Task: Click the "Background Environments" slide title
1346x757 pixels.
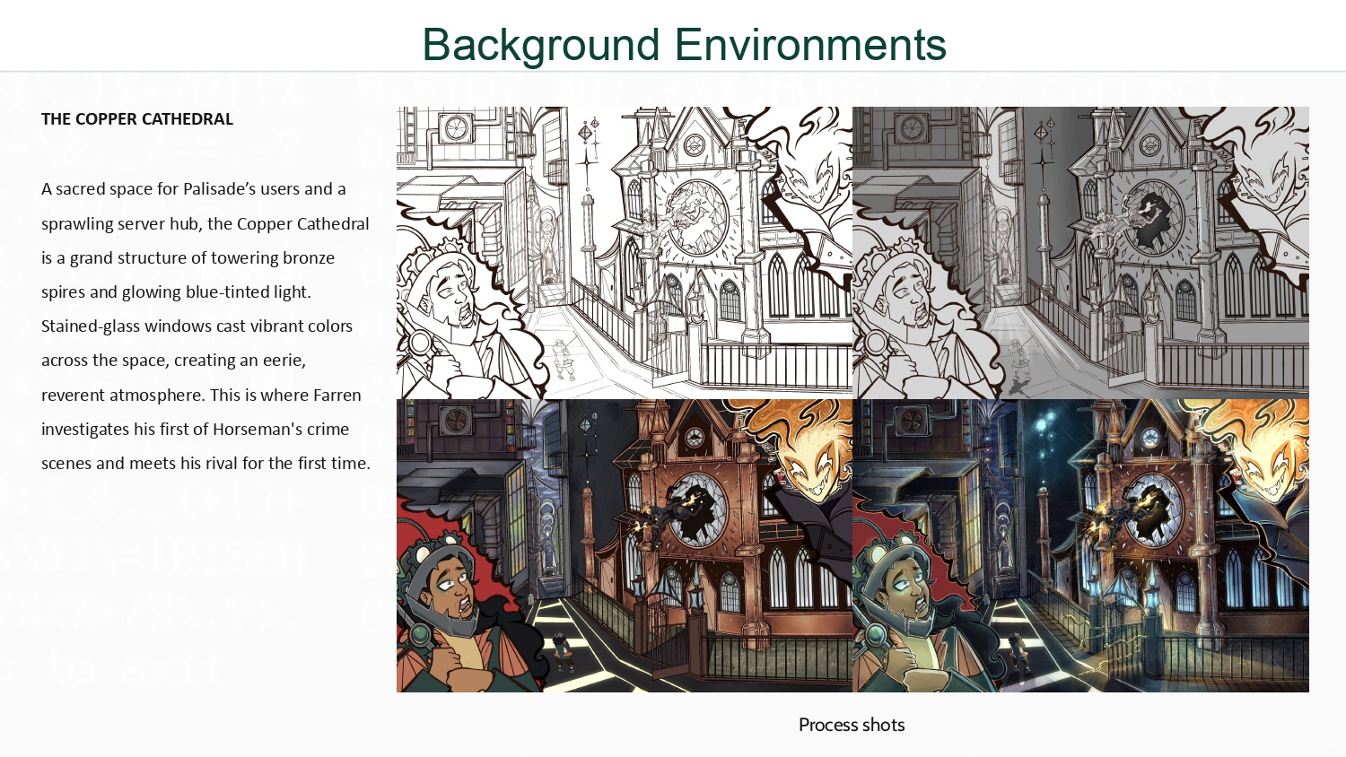Action: (684, 45)
